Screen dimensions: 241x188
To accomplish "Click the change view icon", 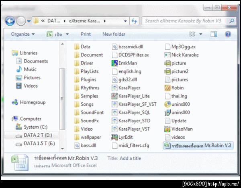I will (192, 34).
